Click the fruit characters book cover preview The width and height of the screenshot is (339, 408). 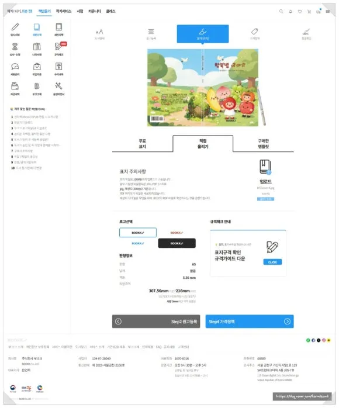[203, 88]
